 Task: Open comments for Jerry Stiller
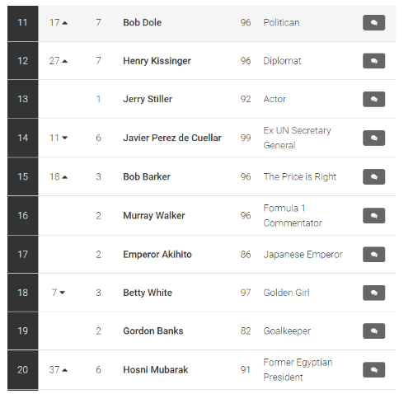click(373, 99)
